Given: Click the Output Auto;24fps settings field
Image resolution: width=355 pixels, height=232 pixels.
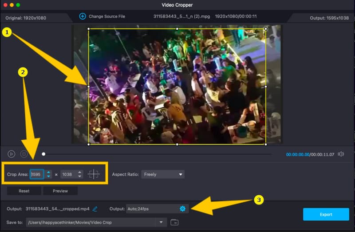Looking at the screenshot, I should [x=152, y=208].
